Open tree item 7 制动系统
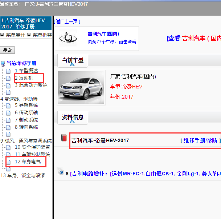 tap(26, 120)
